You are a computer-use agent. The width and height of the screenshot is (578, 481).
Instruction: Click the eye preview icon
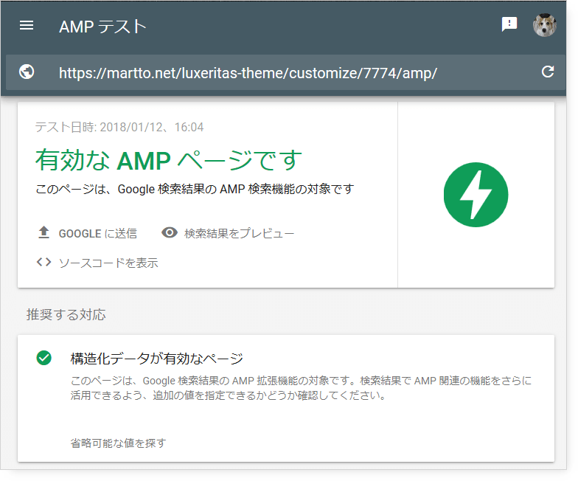(170, 233)
